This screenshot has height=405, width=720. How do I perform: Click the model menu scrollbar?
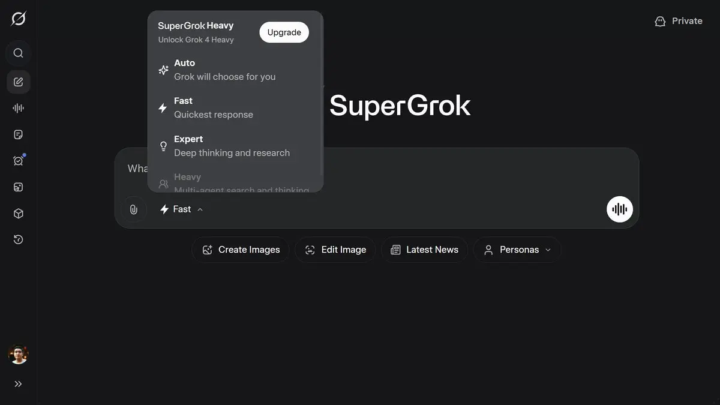coord(322,96)
